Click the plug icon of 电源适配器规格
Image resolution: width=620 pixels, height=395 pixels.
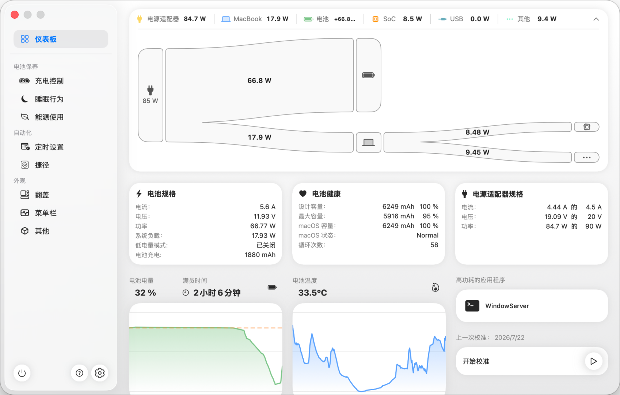pos(464,194)
